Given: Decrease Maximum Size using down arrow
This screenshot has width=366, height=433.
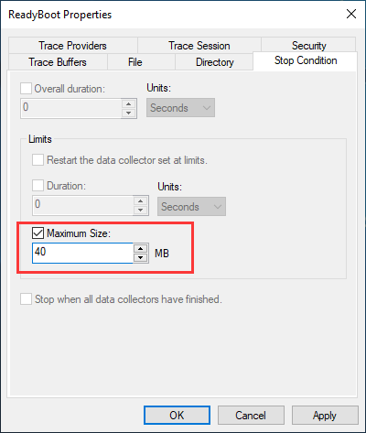Looking at the screenshot, I should [140, 258].
